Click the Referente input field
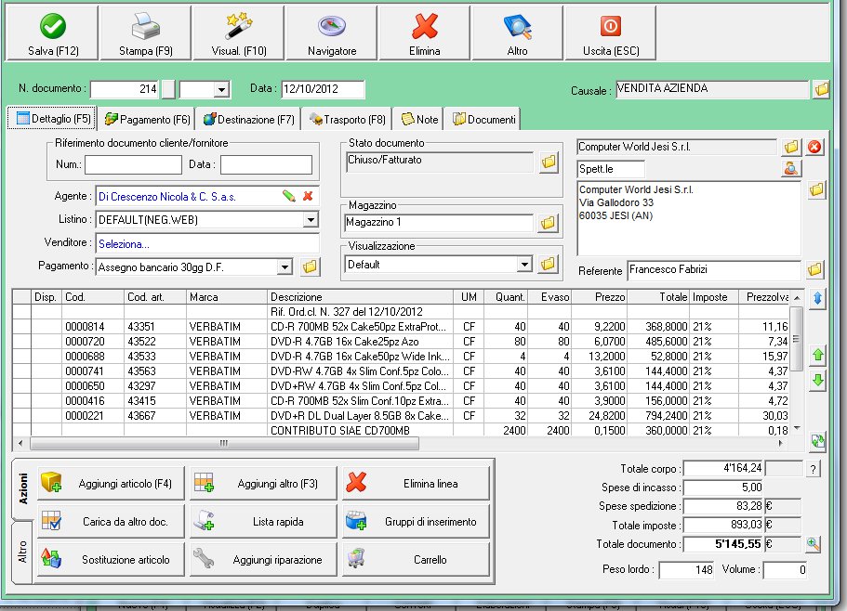This screenshot has width=847, height=611. [713, 270]
